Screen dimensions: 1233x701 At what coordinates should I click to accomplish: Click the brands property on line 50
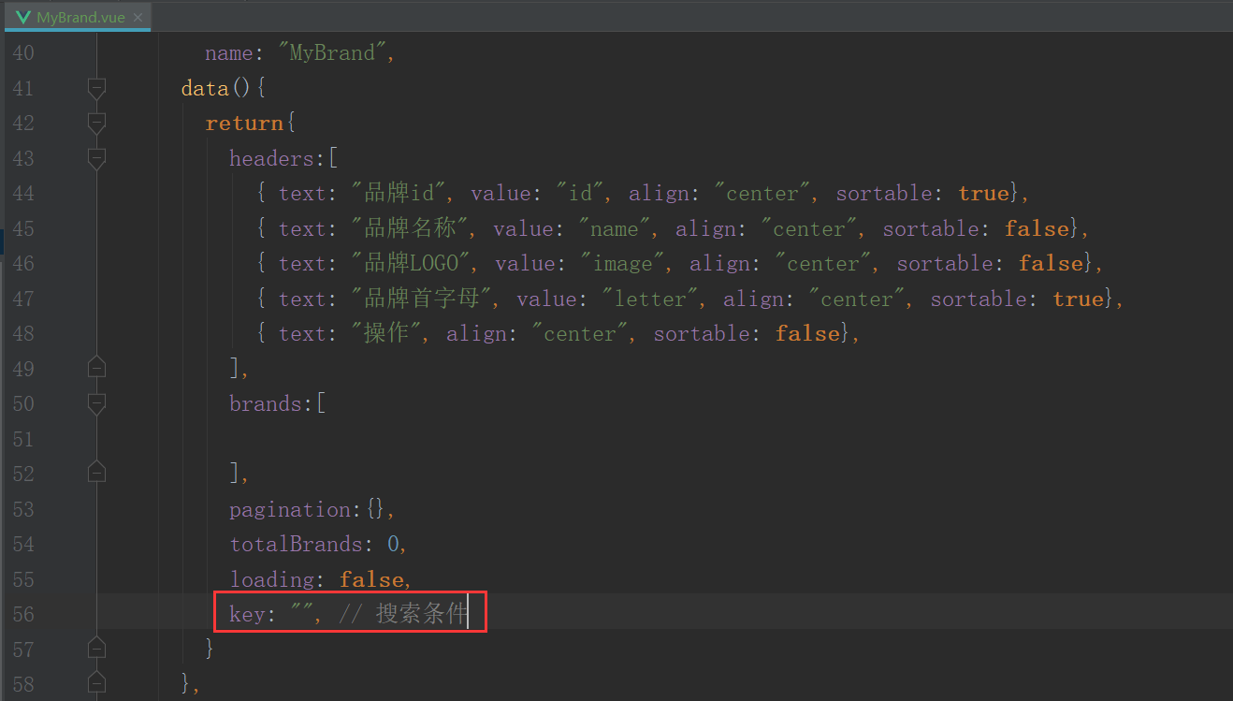265,403
